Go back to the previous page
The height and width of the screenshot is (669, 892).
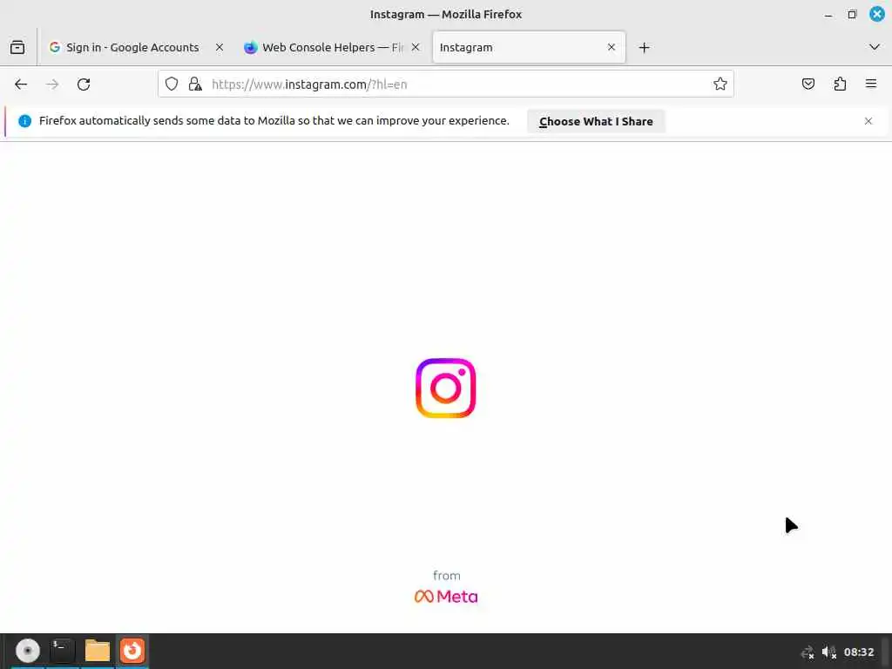pyautogui.click(x=21, y=84)
